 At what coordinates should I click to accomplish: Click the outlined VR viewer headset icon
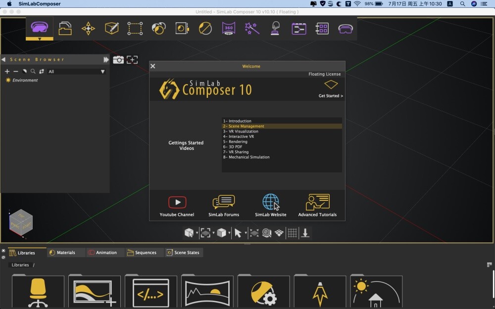(x=346, y=29)
